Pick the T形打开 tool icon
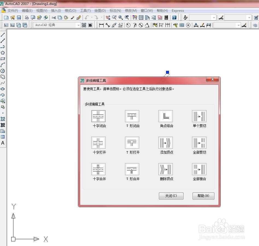259x246 pixels. pos(132,143)
